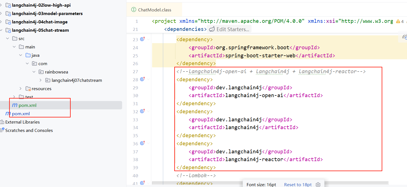Click the editor horizontal scrollbar
This screenshot has height=187, width=407.
[x=270, y=183]
